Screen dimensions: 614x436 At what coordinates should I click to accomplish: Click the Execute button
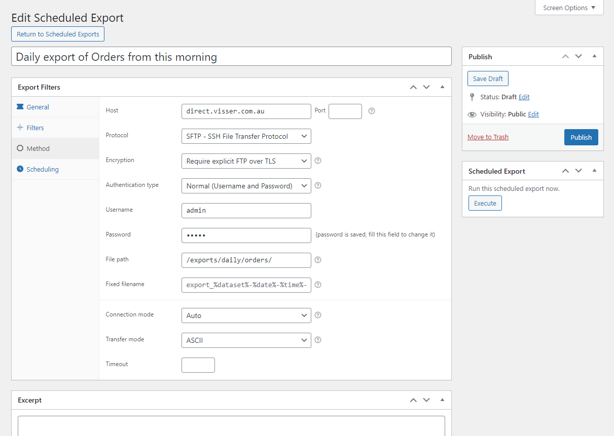pos(485,203)
